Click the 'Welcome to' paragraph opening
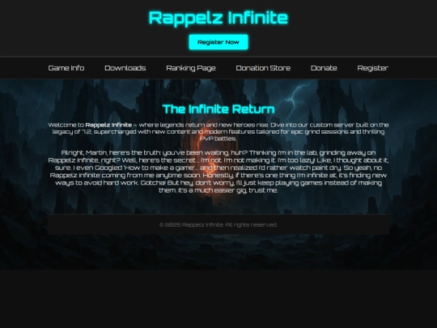This screenshot has width=437, height=328. pos(66,125)
